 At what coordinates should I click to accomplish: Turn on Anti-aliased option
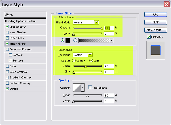(x=90, y=88)
